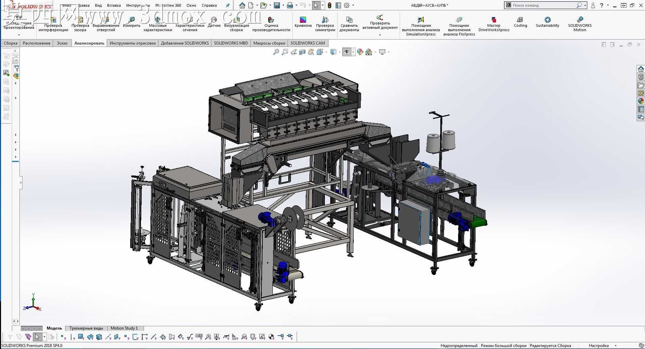Open Окно menu
The image size is (645, 349).
pyautogui.click(x=191, y=5)
